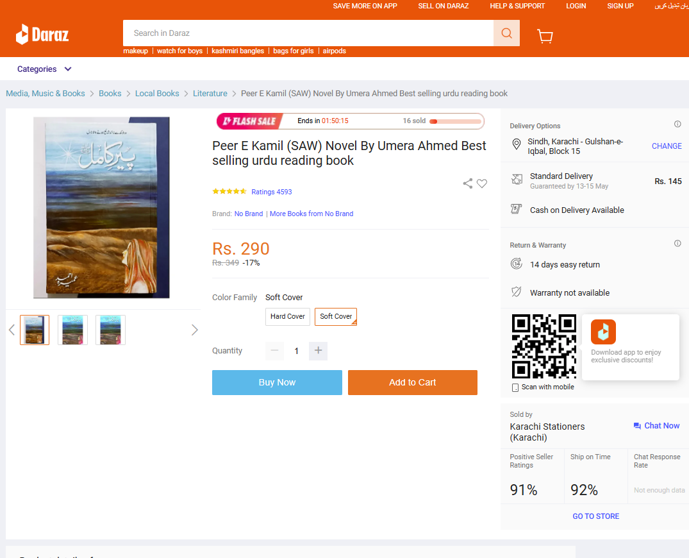
Task: Click kashmiri bangles suggestion
Action: tap(238, 51)
